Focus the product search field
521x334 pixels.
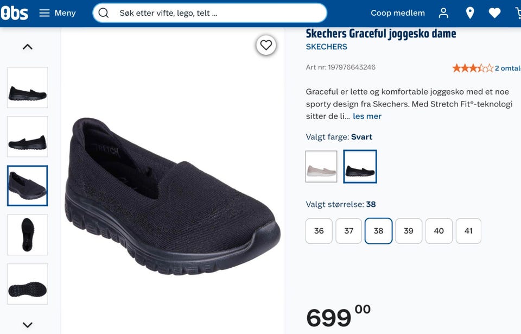209,13
